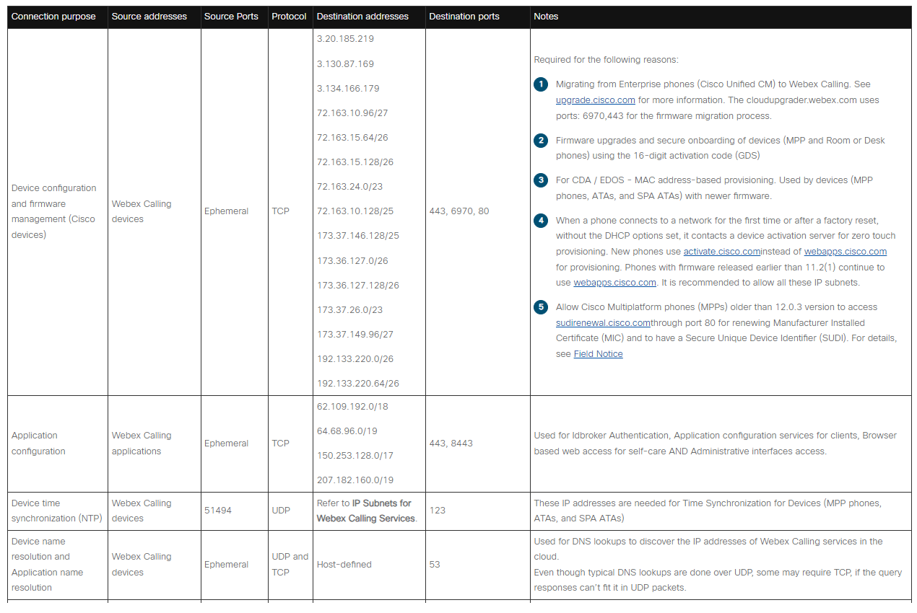The width and height of the screenshot is (917, 613).
Task: Click numbered bullet 3 about CDA / EDOS
Action: click(x=541, y=180)
